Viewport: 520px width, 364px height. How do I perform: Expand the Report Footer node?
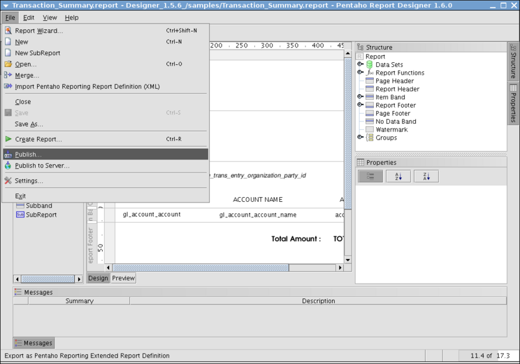[360, 104]
